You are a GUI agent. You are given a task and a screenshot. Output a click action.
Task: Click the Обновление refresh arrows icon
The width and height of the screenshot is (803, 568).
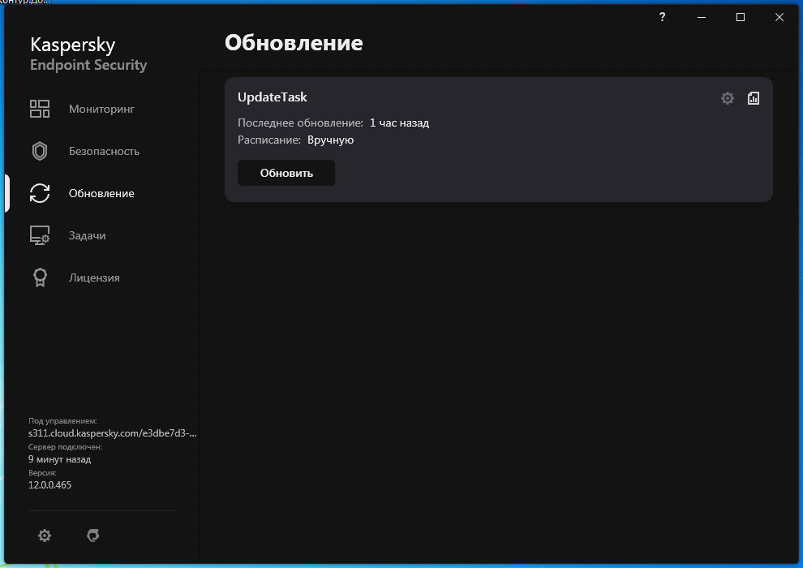(x=40, y=193)
